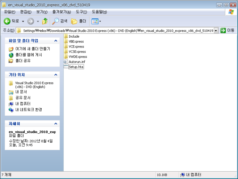The height and width of the screenshot is (179, 238).
Task: Go up one folder level icon
Action: 45,21
